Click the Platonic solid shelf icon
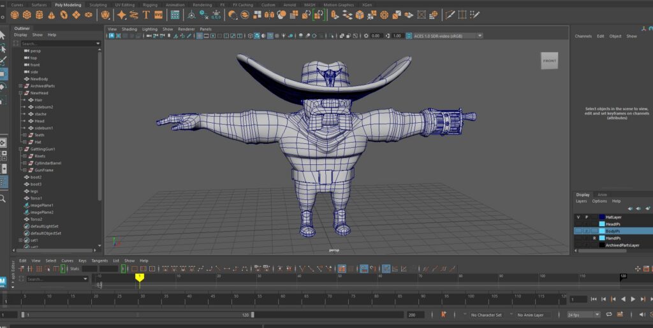The width and height of the screenshot is (653, 328). pyautogui.click(x=105, y=15)
